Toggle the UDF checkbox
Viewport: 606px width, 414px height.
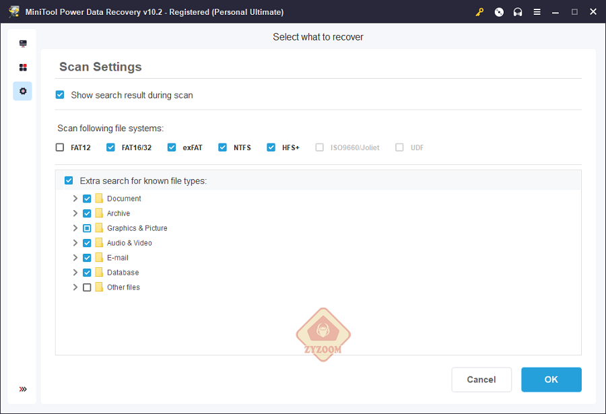click(399, 147)
